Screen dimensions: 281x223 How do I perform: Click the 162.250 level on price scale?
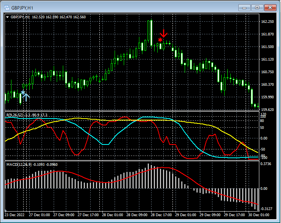pyautogui.click(x=268, y=22)
